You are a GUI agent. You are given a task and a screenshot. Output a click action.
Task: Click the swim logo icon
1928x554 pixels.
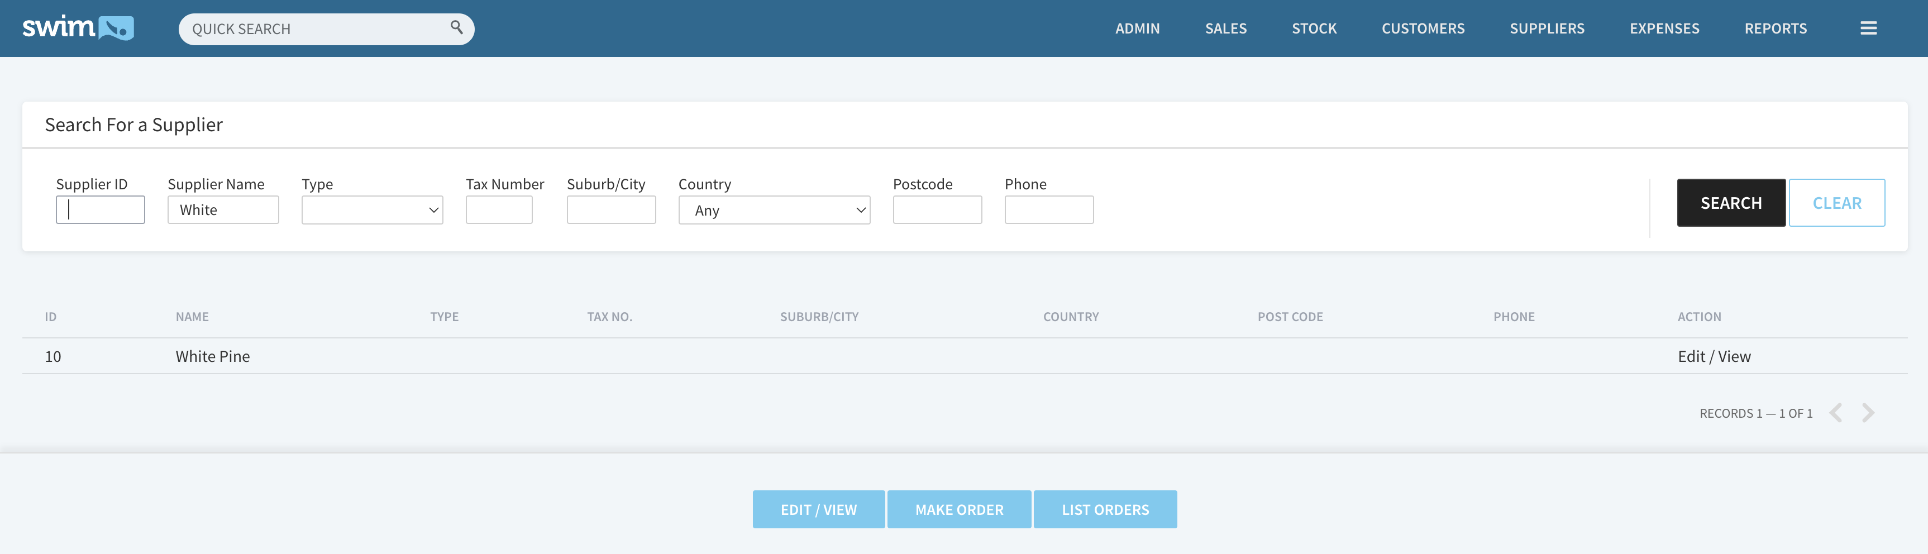(x=78, y=28)
